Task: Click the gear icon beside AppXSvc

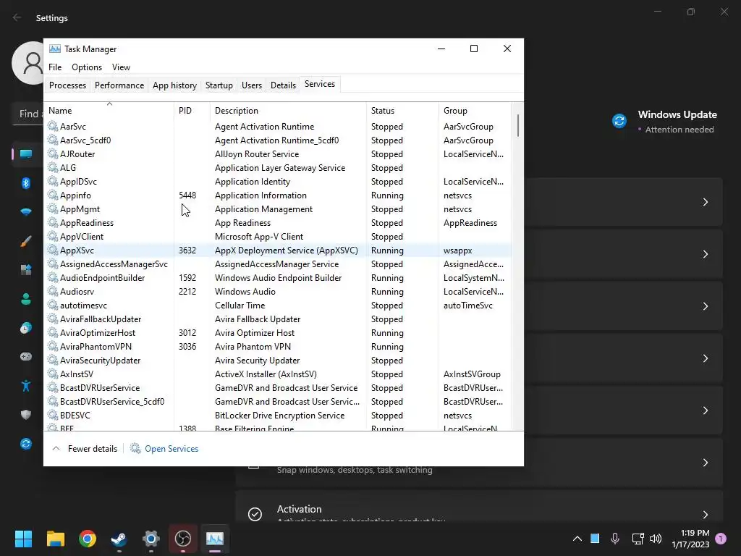Action: (52, 250)
